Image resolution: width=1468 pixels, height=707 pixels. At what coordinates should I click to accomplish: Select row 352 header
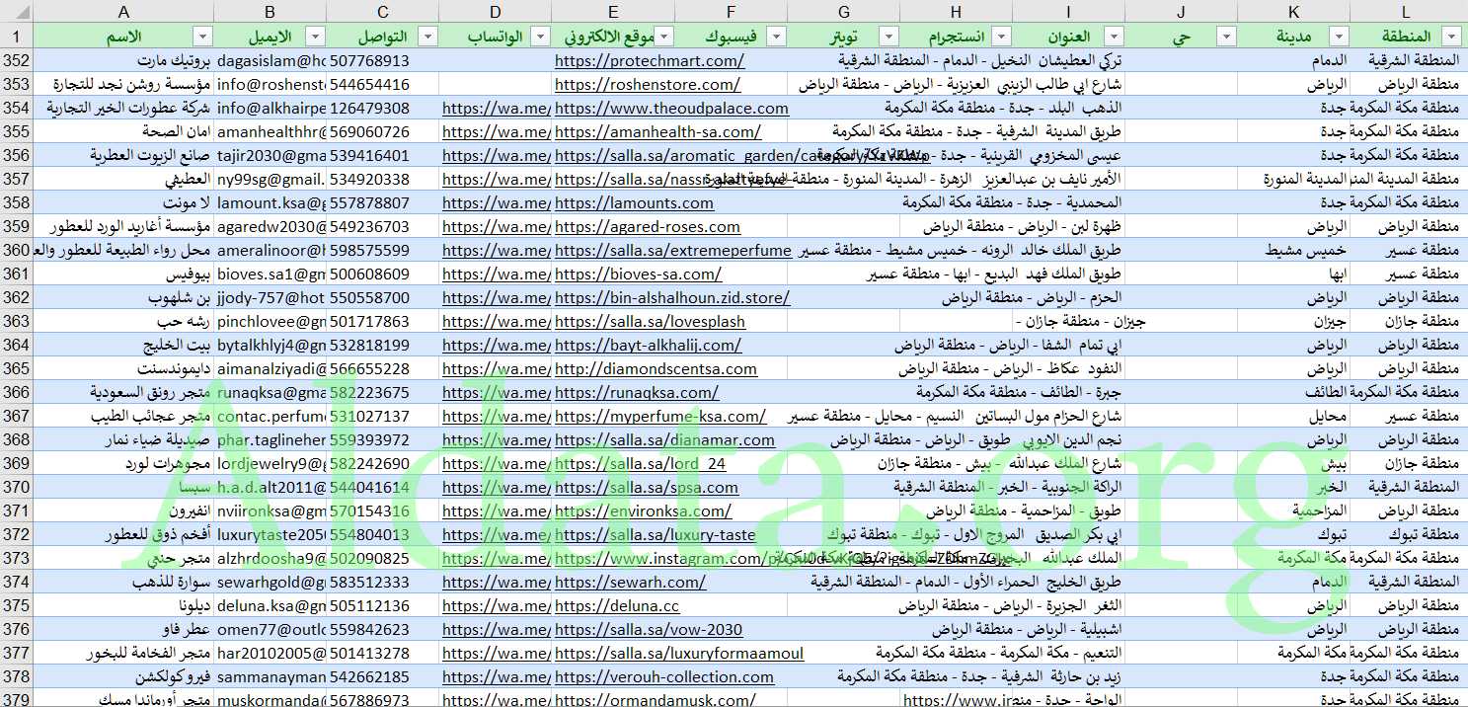pyautogui.click(x=16, y=60)
